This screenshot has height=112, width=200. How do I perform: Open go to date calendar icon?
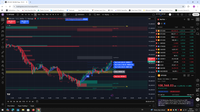pyautogui.click(x=37, y=101)
